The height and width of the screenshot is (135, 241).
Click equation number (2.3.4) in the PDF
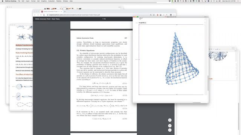[x=125, y=119]
